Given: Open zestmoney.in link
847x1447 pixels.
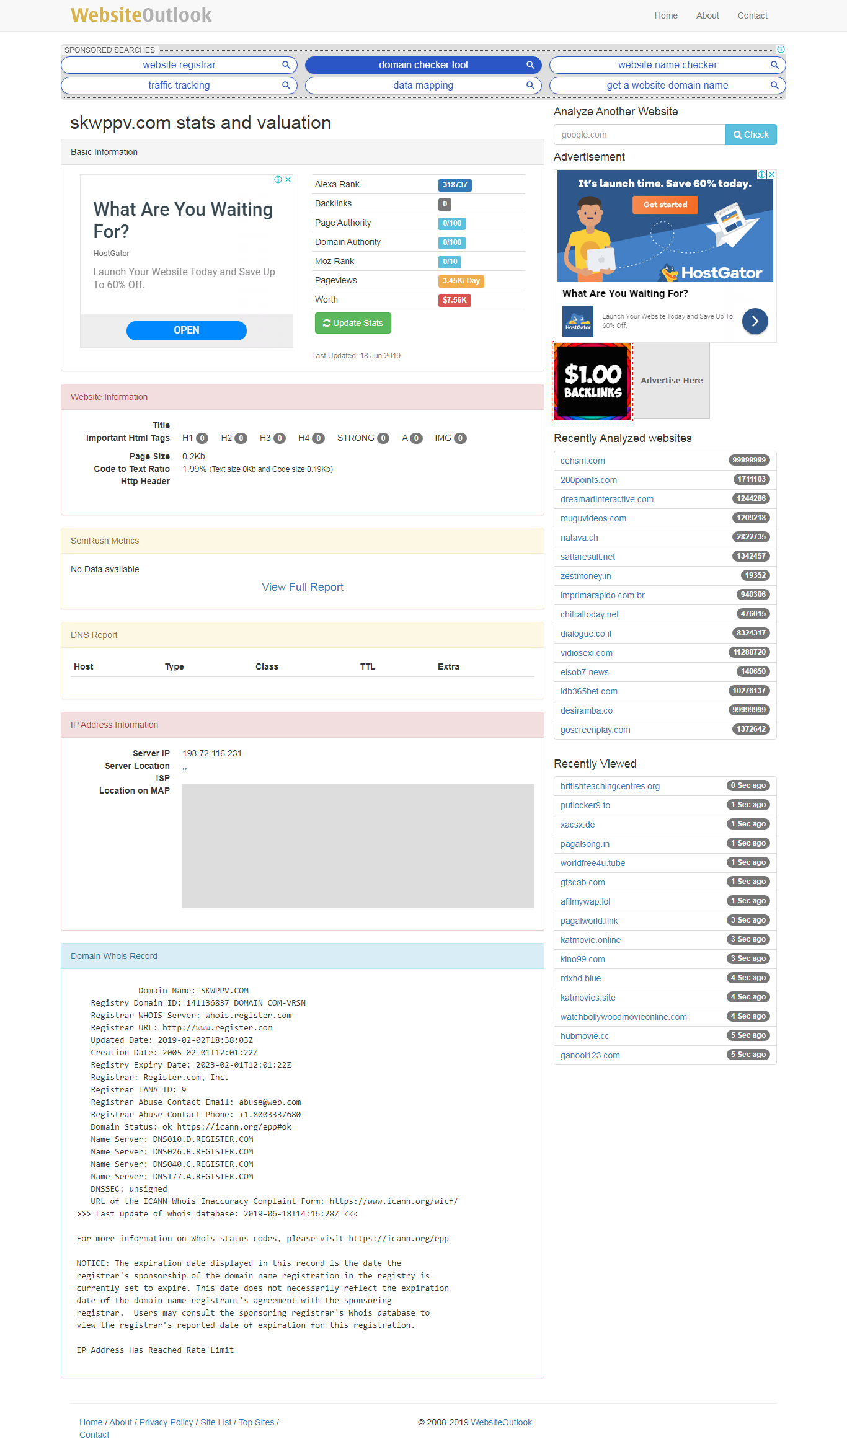Looking at the screenshot, I should pyautogui.click(x=586, y=576).
